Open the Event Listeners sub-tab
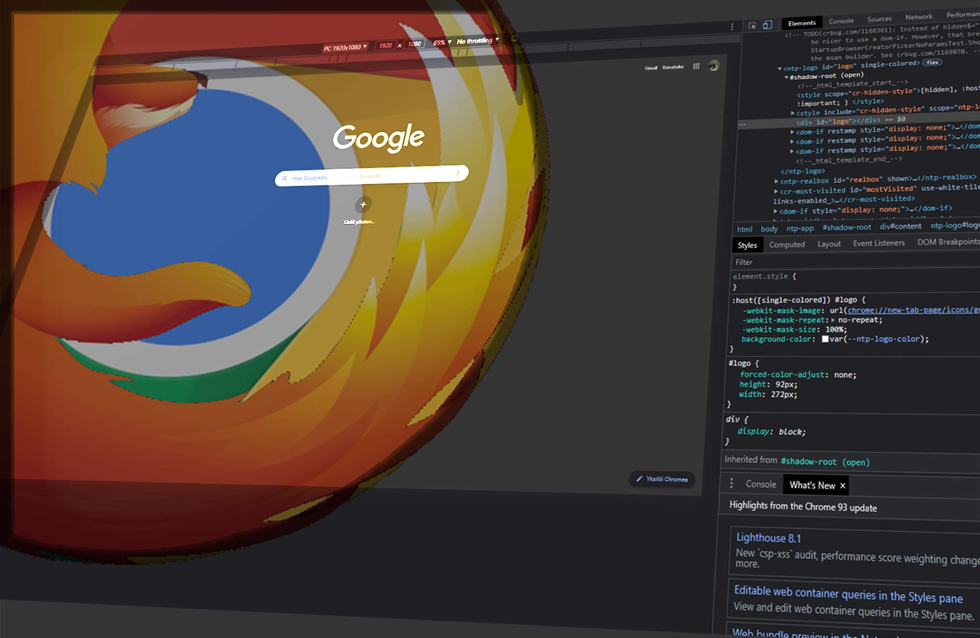 (879, 243)
